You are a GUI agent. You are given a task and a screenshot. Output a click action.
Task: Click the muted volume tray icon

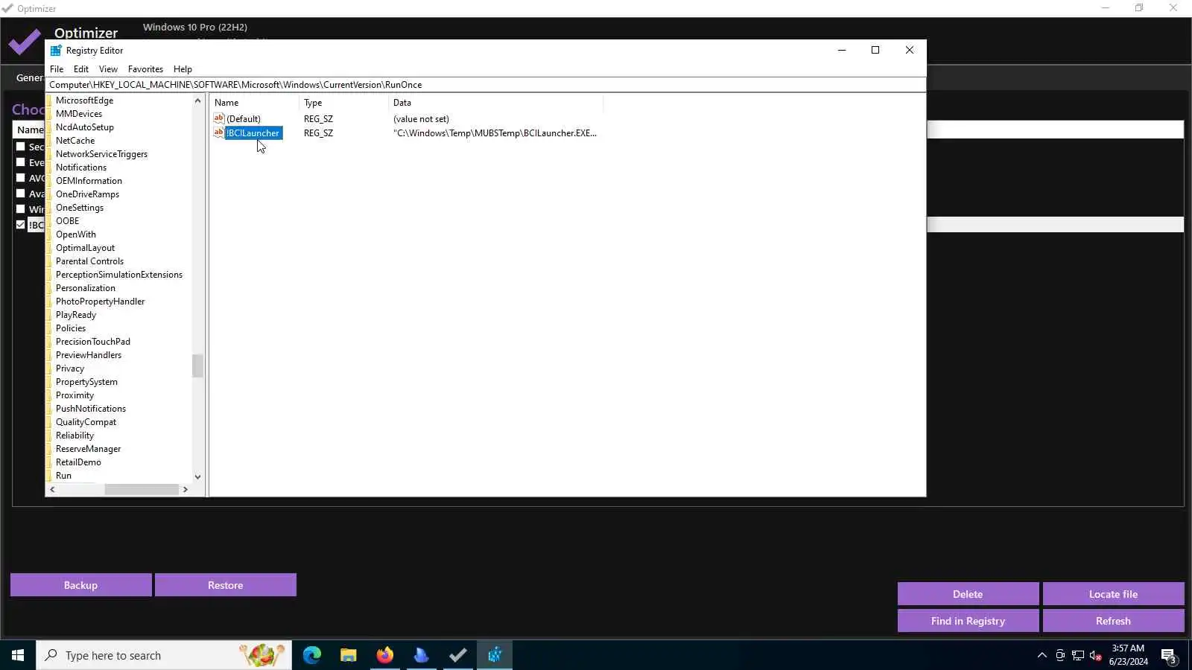(1096, 655)
